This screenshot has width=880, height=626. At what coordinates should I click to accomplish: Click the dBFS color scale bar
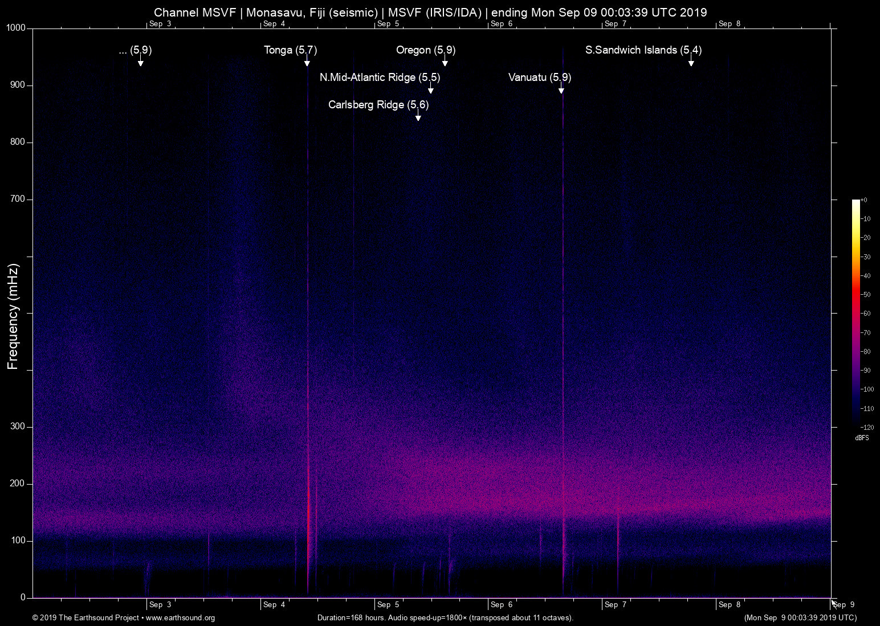point(855,314)
